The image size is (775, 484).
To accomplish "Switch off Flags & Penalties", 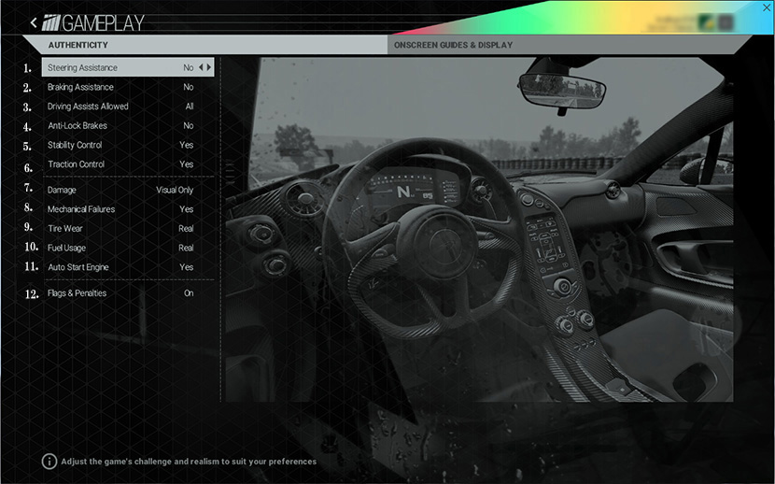I will 128,292.
